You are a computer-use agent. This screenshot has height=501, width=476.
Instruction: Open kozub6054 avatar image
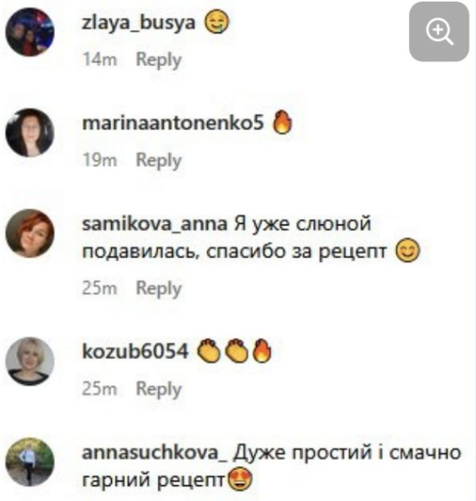tap(30, 362)
